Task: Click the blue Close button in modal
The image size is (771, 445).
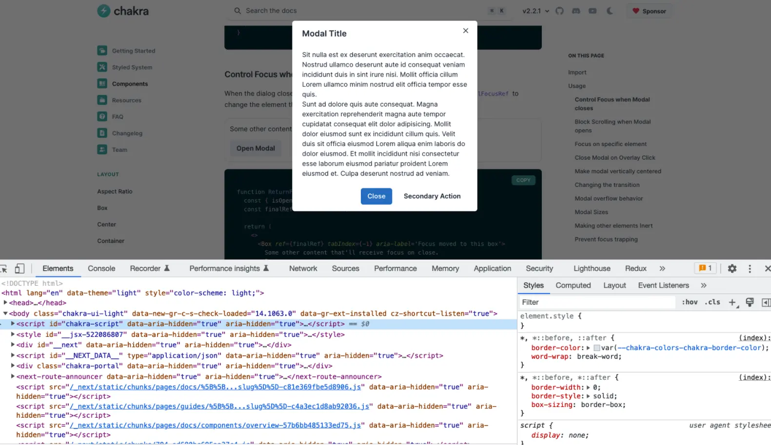Action: click(376, 196)
